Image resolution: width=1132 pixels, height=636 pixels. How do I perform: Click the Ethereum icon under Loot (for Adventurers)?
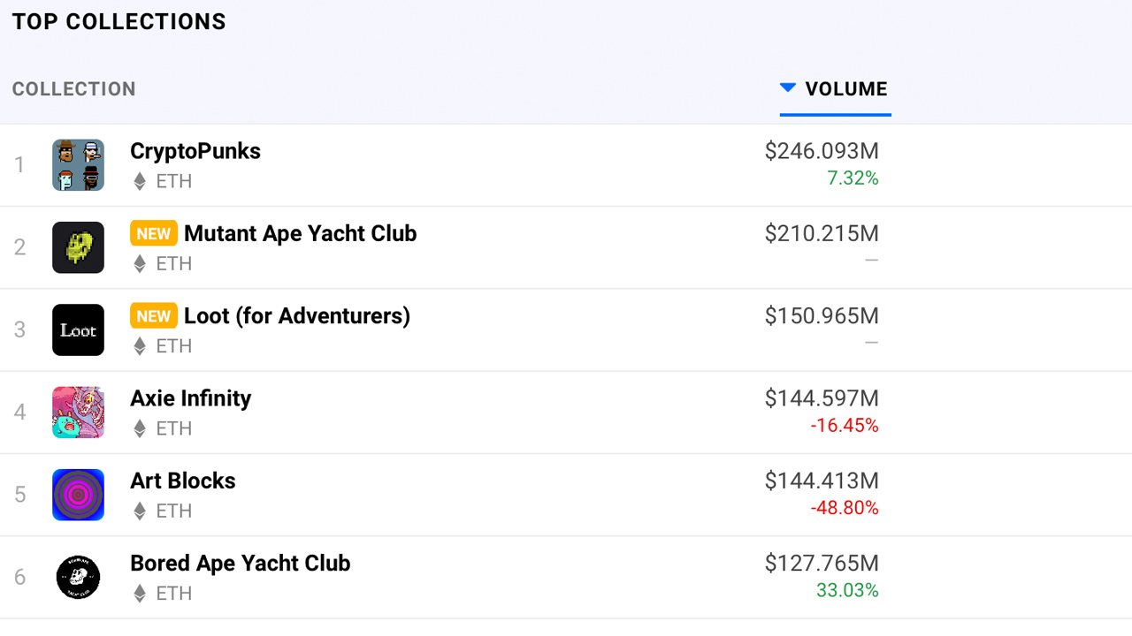pos(139,346)
